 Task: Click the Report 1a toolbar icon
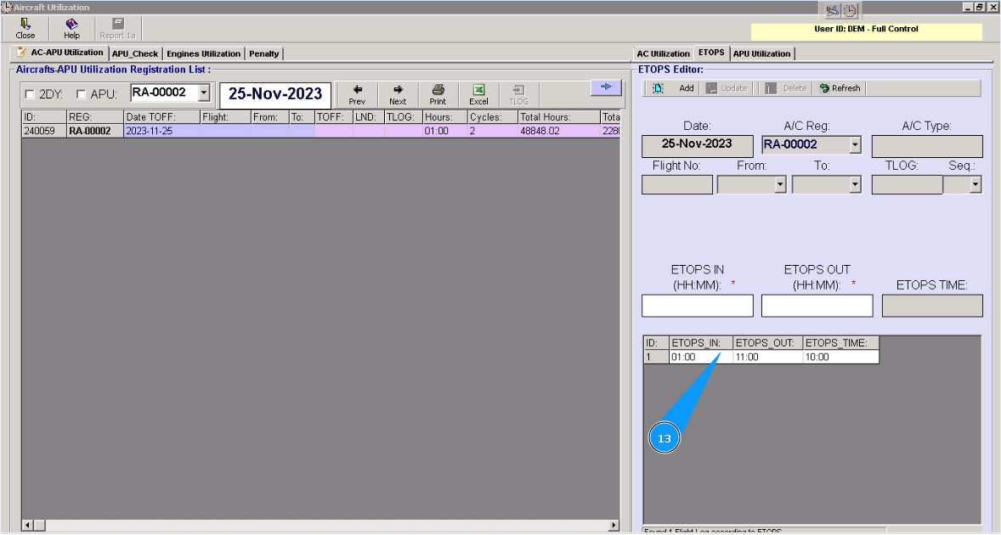click(x=117, y=29)
